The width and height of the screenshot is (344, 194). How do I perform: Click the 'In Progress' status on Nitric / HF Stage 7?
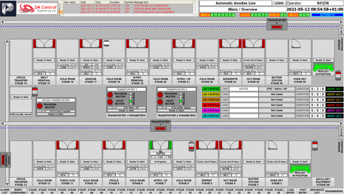(x=161, y=161)
